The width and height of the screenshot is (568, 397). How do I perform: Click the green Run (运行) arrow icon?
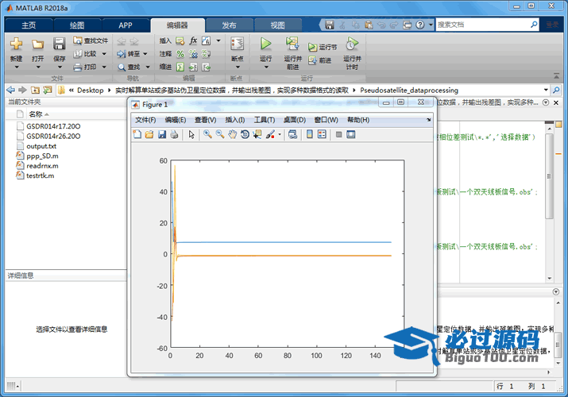[265, 44]
